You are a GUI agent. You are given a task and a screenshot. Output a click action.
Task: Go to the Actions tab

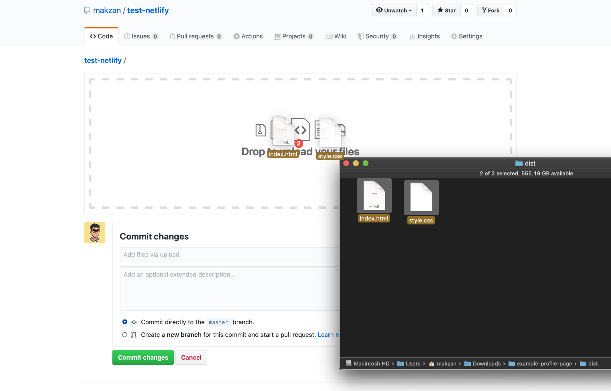click(248, 36)
